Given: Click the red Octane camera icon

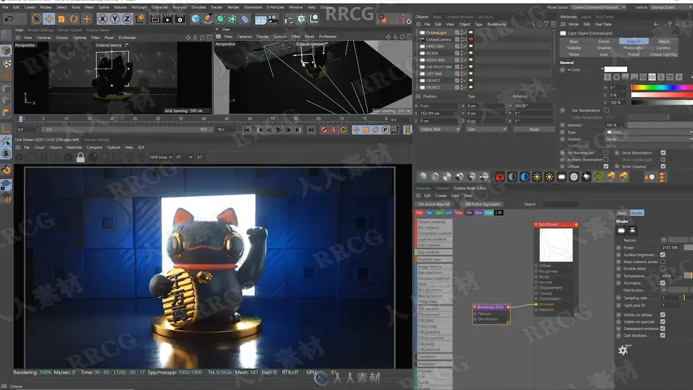Looking at the screenshot, I should coord(500,177).
